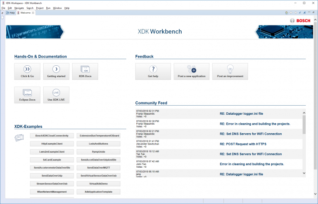Click main page scroll down arrow

click(315, 194)
